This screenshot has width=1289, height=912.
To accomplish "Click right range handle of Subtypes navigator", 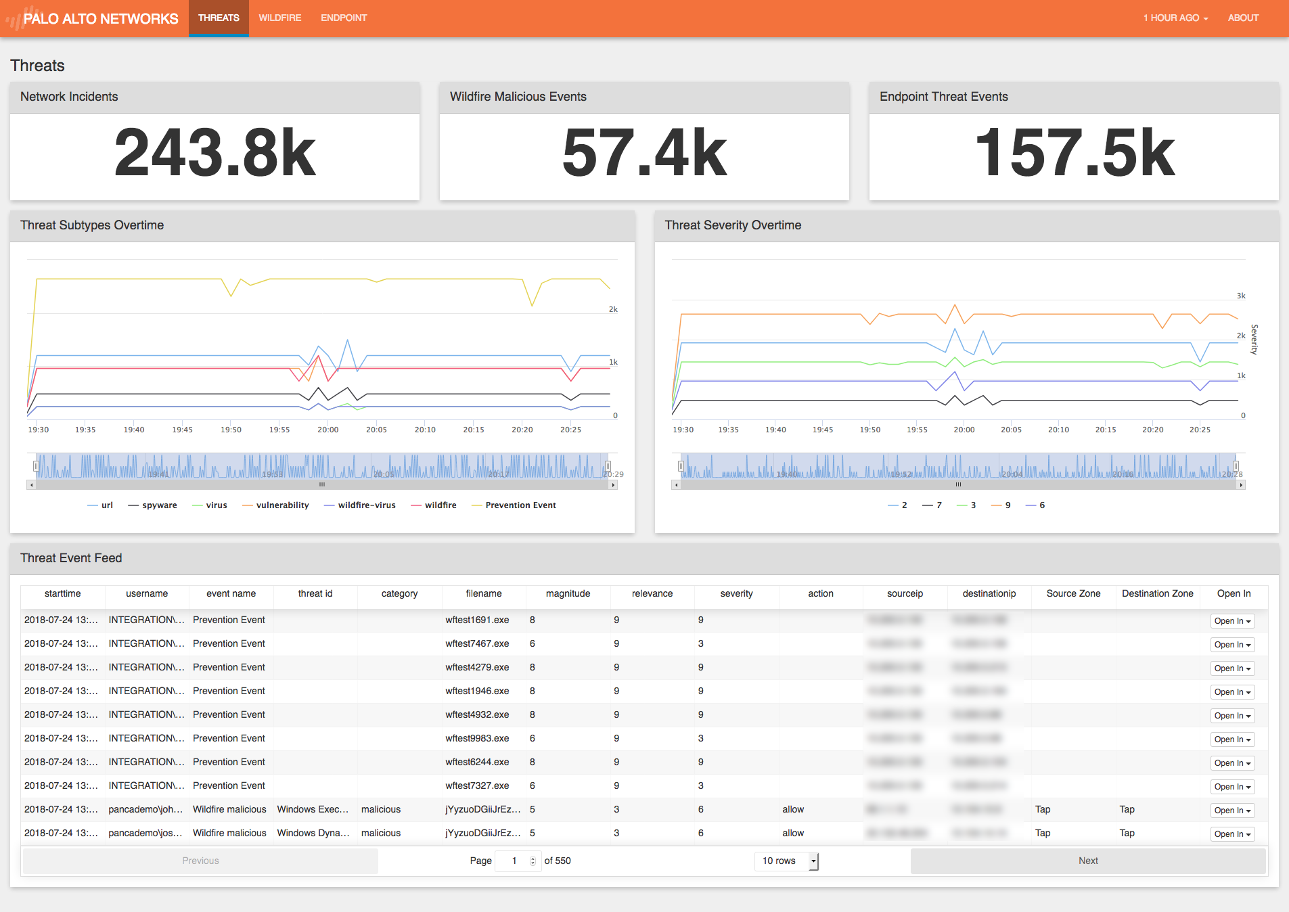I will [x=608, y=466].
